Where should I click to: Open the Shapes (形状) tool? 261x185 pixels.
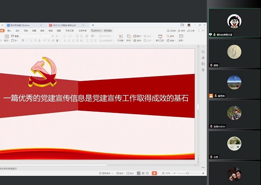click(130, 40)
